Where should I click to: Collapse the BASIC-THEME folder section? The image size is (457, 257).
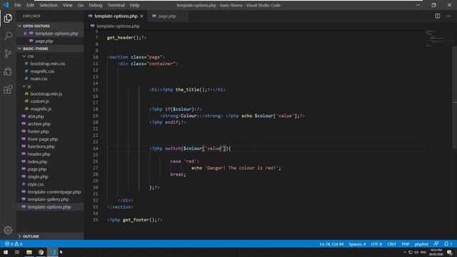(19, 49)
